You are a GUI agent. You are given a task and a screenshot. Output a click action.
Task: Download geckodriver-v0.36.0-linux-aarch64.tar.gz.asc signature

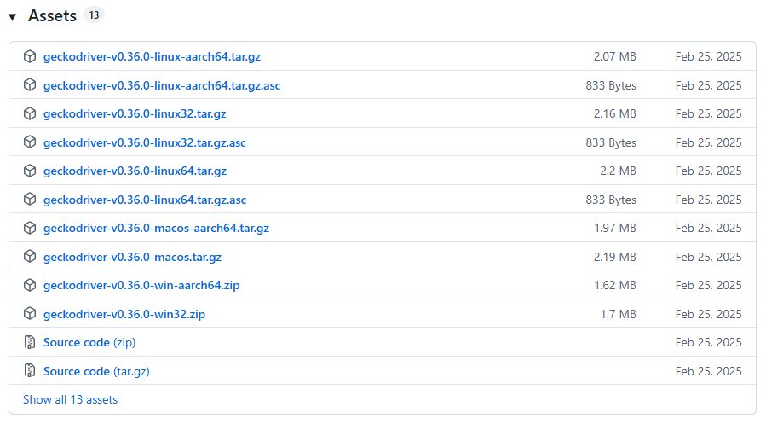pyautogui.click(x=162, y=85)
